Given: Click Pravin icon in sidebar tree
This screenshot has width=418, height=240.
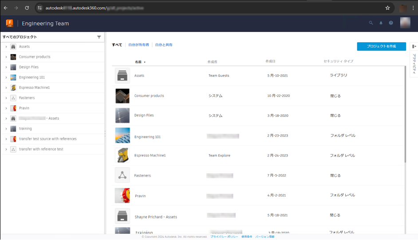Looking at the screenshot, I should 13,108.
